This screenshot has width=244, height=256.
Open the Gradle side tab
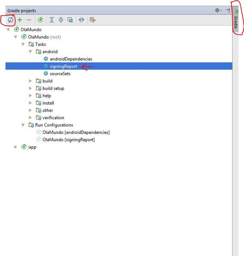point(236,20)
